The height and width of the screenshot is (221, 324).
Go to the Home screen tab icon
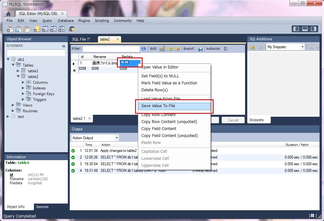coord(8,14)
